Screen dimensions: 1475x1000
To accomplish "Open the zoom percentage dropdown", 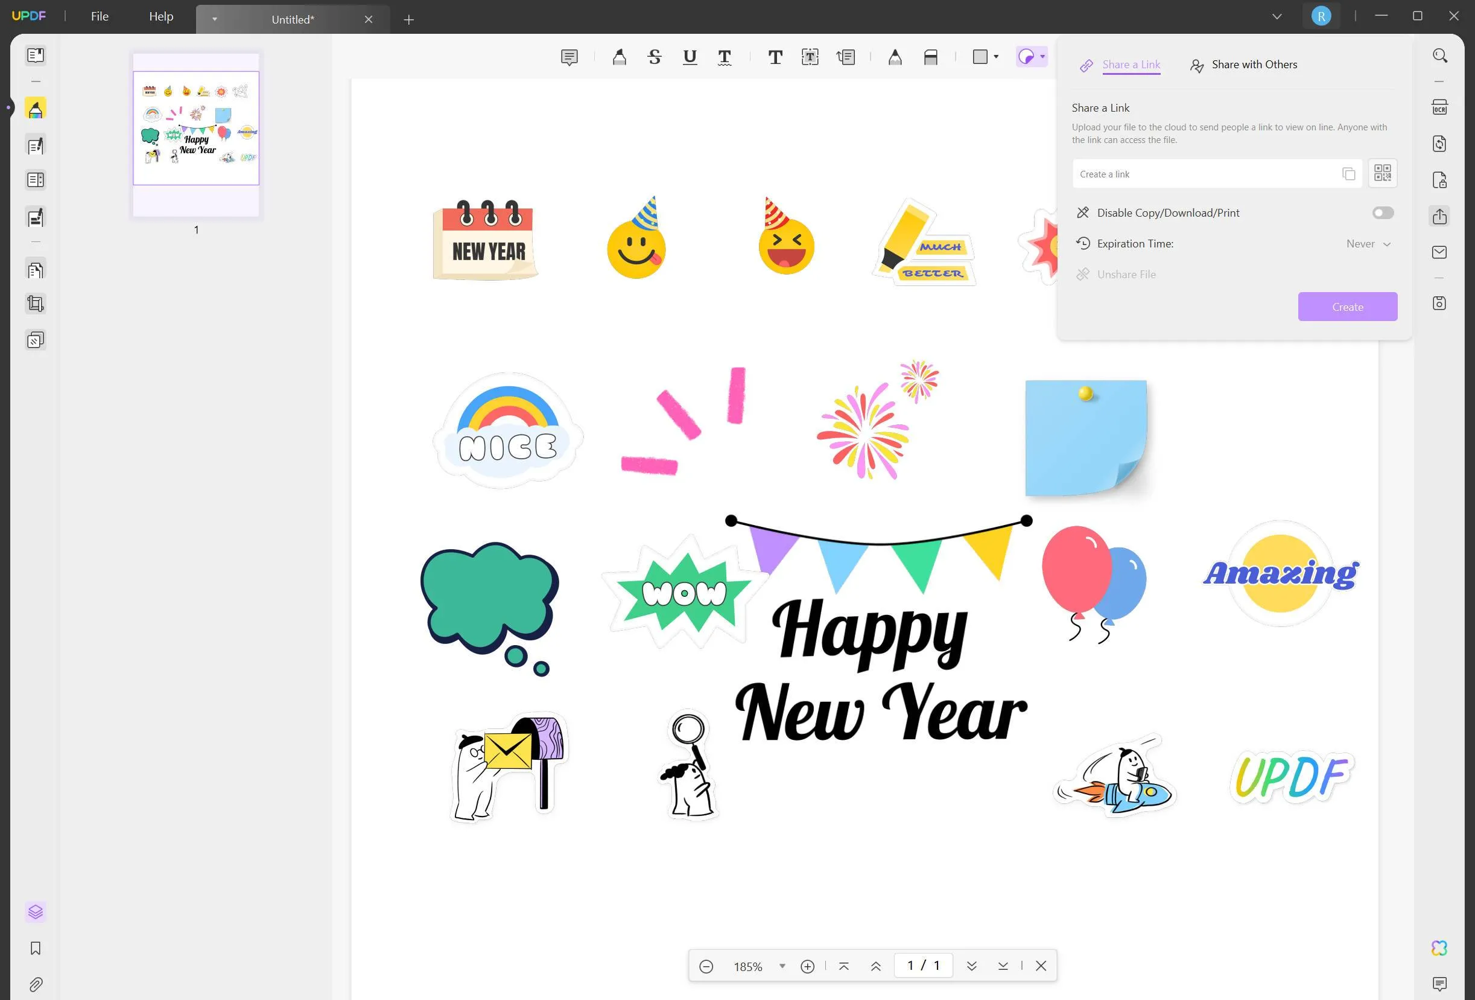I will (782, 966).
